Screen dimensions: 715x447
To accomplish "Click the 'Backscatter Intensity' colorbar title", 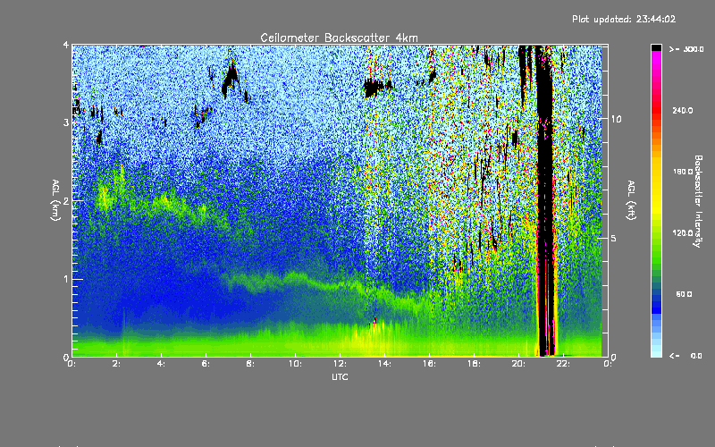I will point(698,201).
